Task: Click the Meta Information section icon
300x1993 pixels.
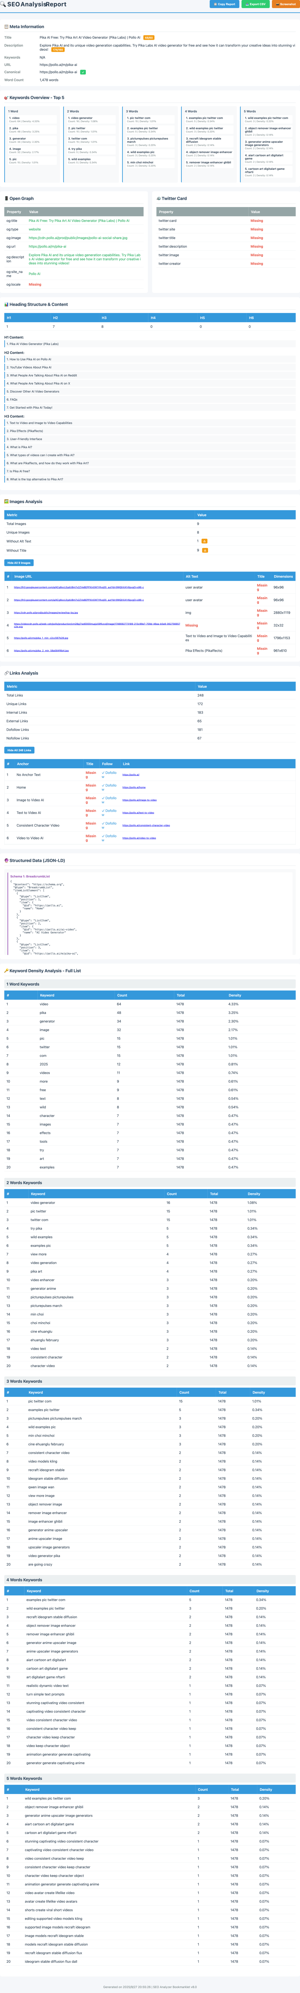Action: click(6, 26)
